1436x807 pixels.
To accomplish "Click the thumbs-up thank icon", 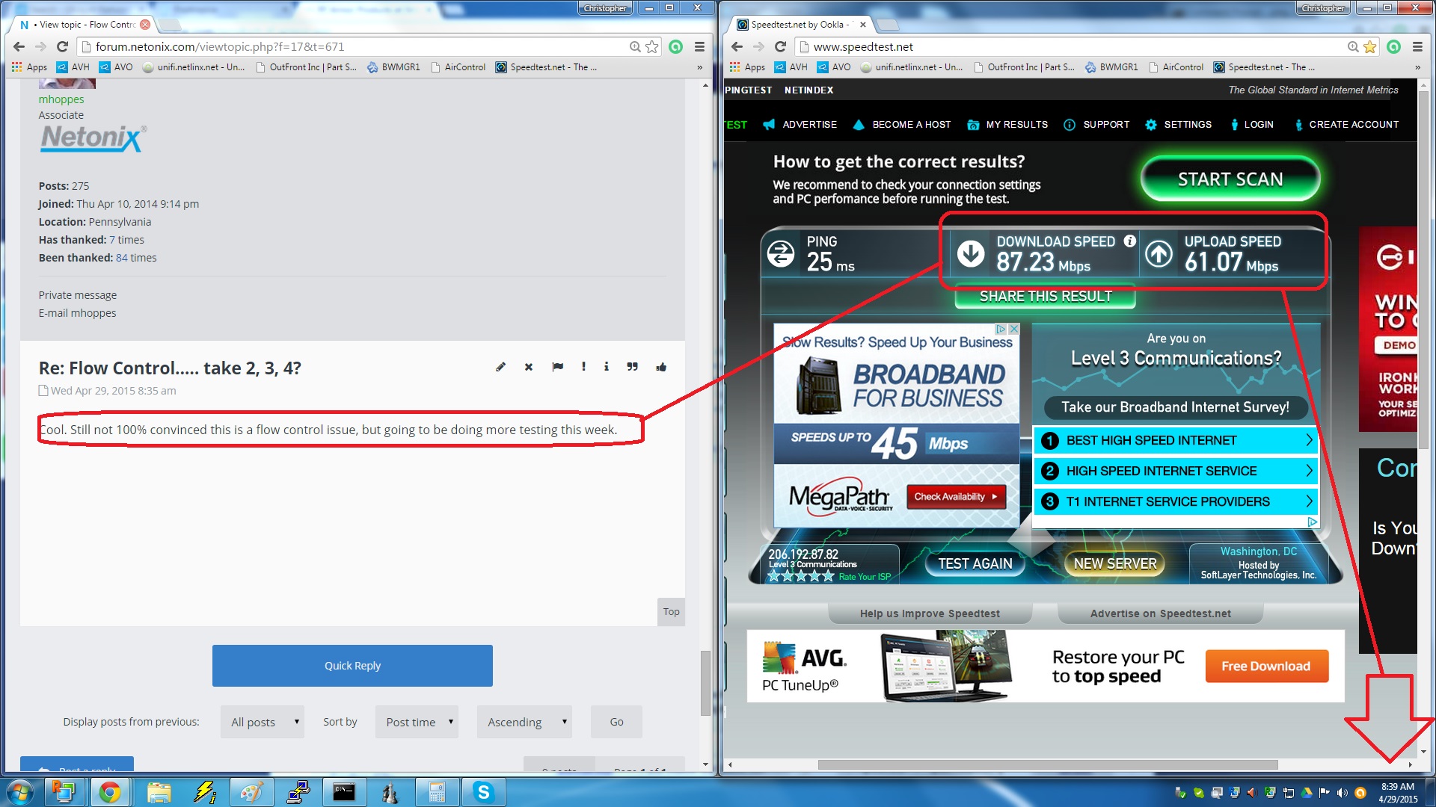I will coord(661,367).
